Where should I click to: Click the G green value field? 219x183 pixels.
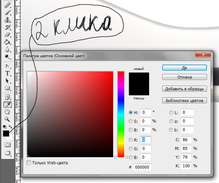click(146, 148)
